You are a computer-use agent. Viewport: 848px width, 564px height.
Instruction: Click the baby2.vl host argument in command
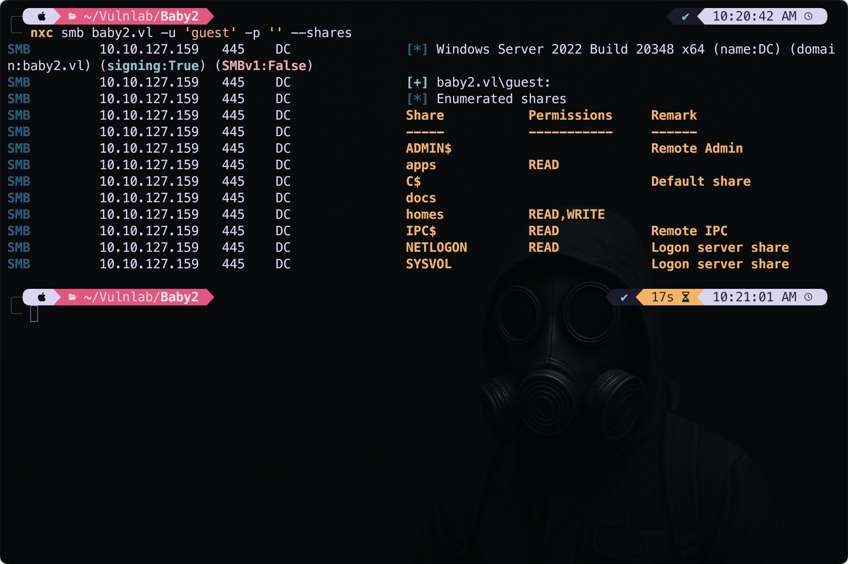pos(122,33)
